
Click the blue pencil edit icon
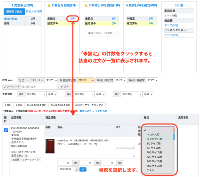click(x=83, y=169)
